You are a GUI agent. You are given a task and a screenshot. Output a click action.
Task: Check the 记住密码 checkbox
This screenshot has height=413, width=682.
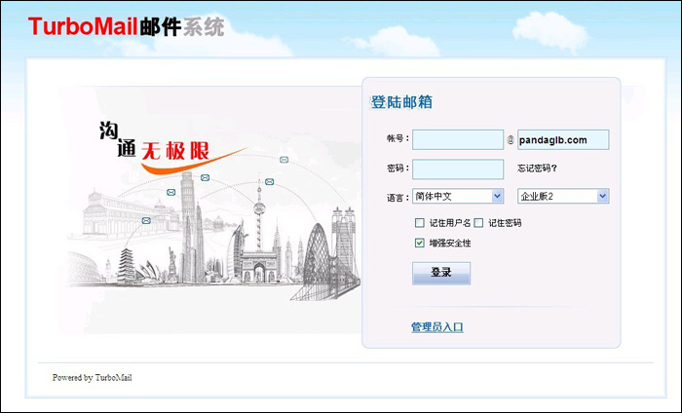pos(478,223)
